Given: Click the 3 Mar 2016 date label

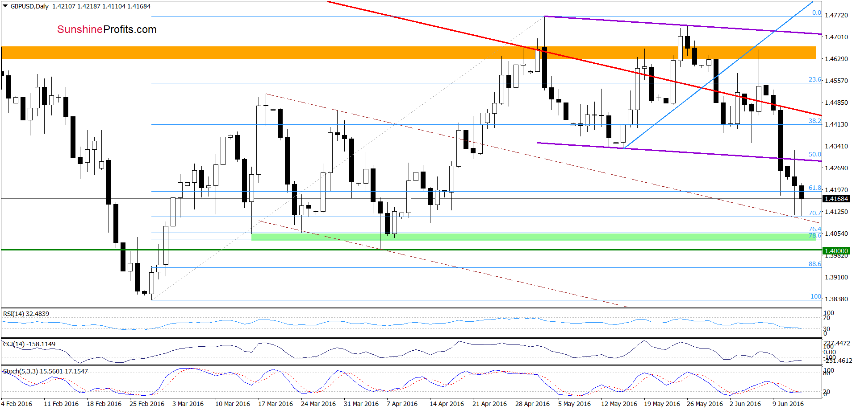Looking at the screenshot, I should pyautogui.click(x=188, y=404).
